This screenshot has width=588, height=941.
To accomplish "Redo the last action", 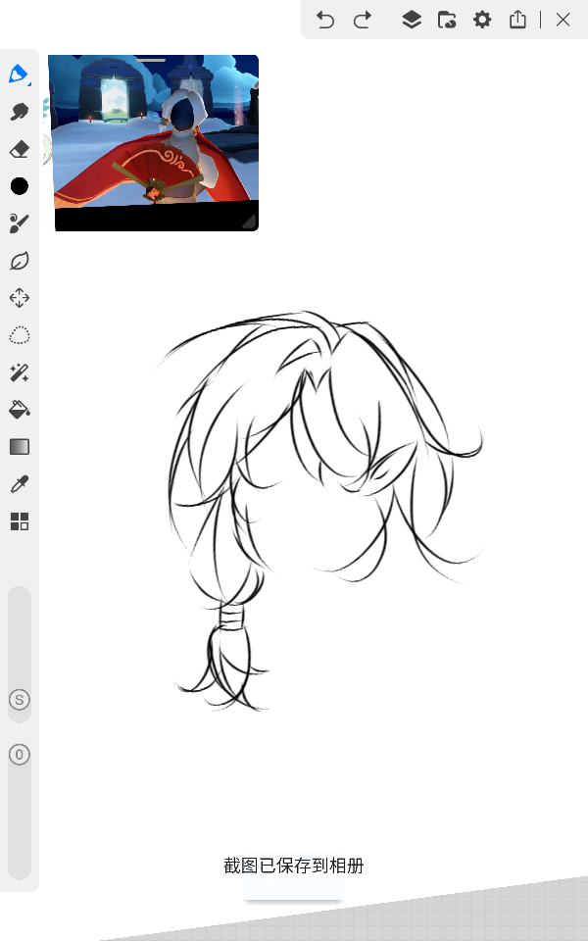I will [363, 21].
